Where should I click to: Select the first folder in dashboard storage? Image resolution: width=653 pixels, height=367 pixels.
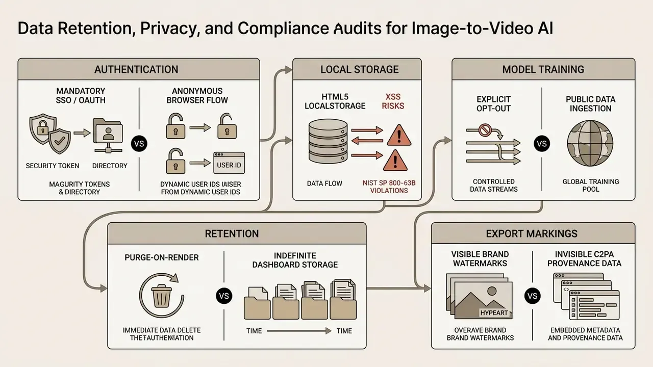(x=258, y=303)
